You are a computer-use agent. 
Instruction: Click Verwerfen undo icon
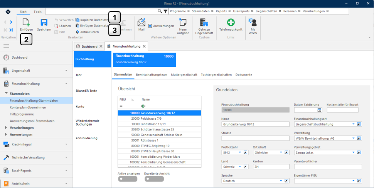tap(57, 20)
